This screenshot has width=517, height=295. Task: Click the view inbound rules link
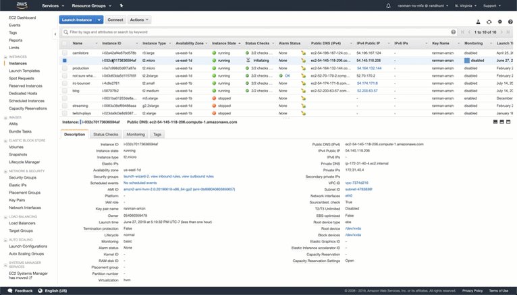click(x=165, y=176)
